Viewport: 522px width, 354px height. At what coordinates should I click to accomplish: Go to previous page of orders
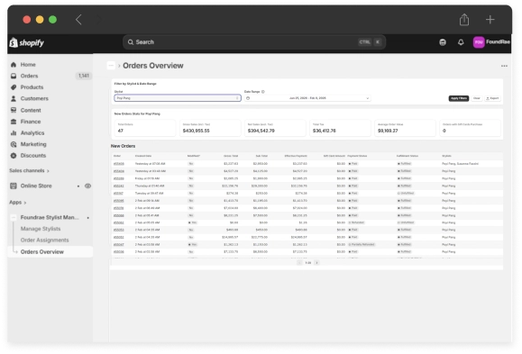click(299, 263)
